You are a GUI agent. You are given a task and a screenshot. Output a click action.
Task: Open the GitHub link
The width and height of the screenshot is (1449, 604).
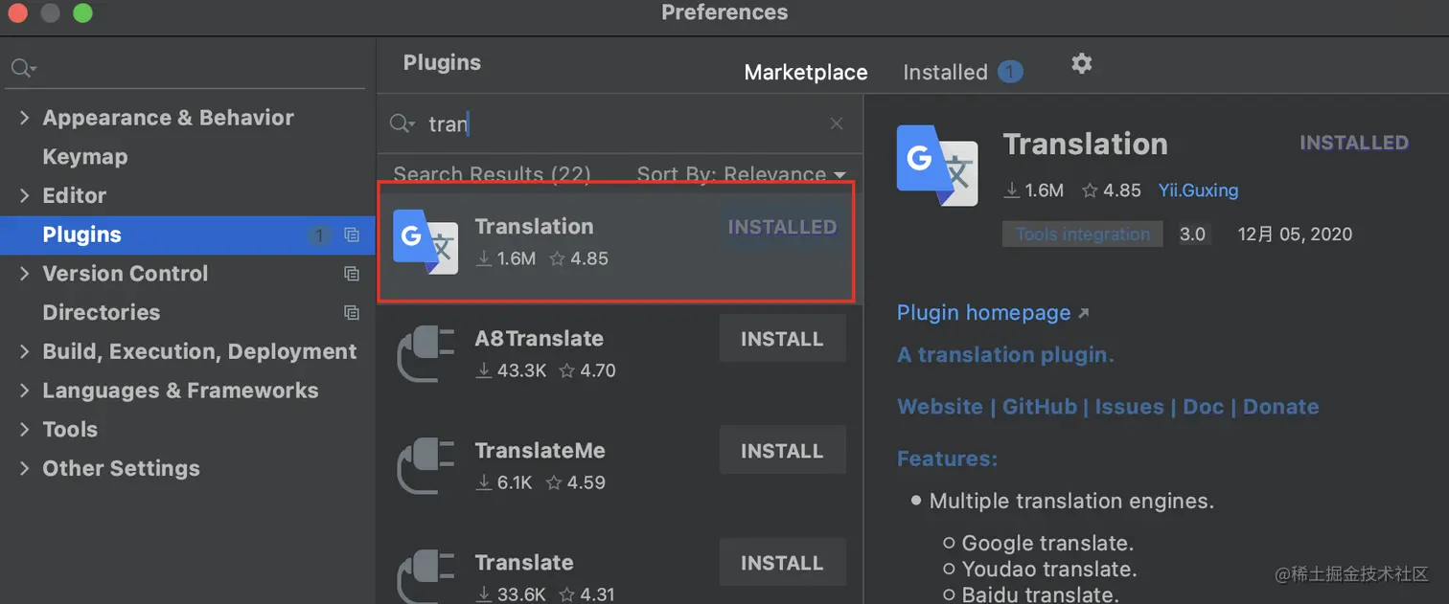pyautogui.click(x=1040, y=407)
